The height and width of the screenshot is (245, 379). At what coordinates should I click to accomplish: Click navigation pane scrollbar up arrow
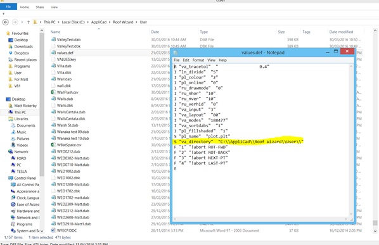[42, 30]
